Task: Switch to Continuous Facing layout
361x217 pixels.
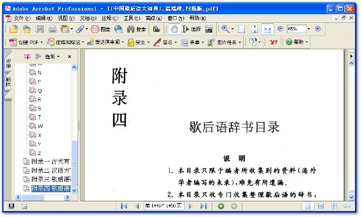Action: 334,206
